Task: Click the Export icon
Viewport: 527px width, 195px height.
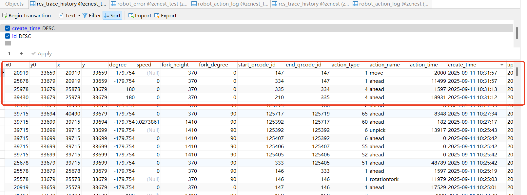Action: coord(157,15)
